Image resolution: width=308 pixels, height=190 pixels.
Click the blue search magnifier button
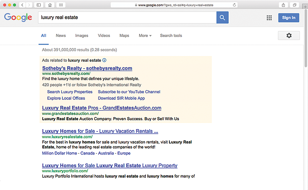click(x=223, y=17)
